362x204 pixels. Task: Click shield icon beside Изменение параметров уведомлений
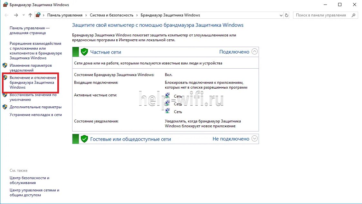pos(5,65)
